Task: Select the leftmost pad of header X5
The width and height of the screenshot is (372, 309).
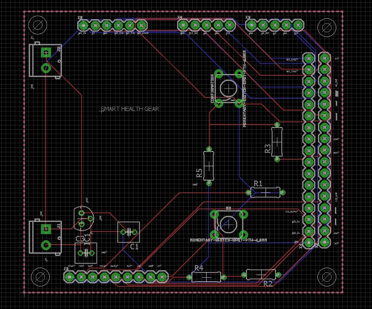Action: tap(83, 25)
